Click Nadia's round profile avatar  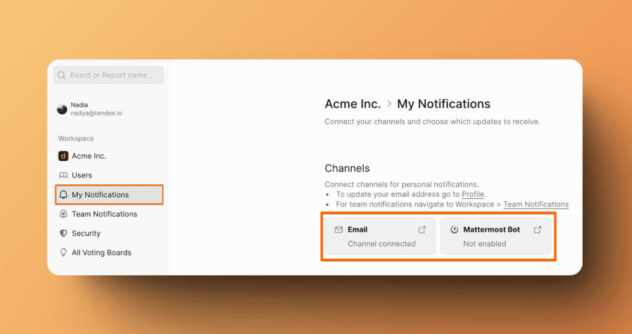(62, 109)
